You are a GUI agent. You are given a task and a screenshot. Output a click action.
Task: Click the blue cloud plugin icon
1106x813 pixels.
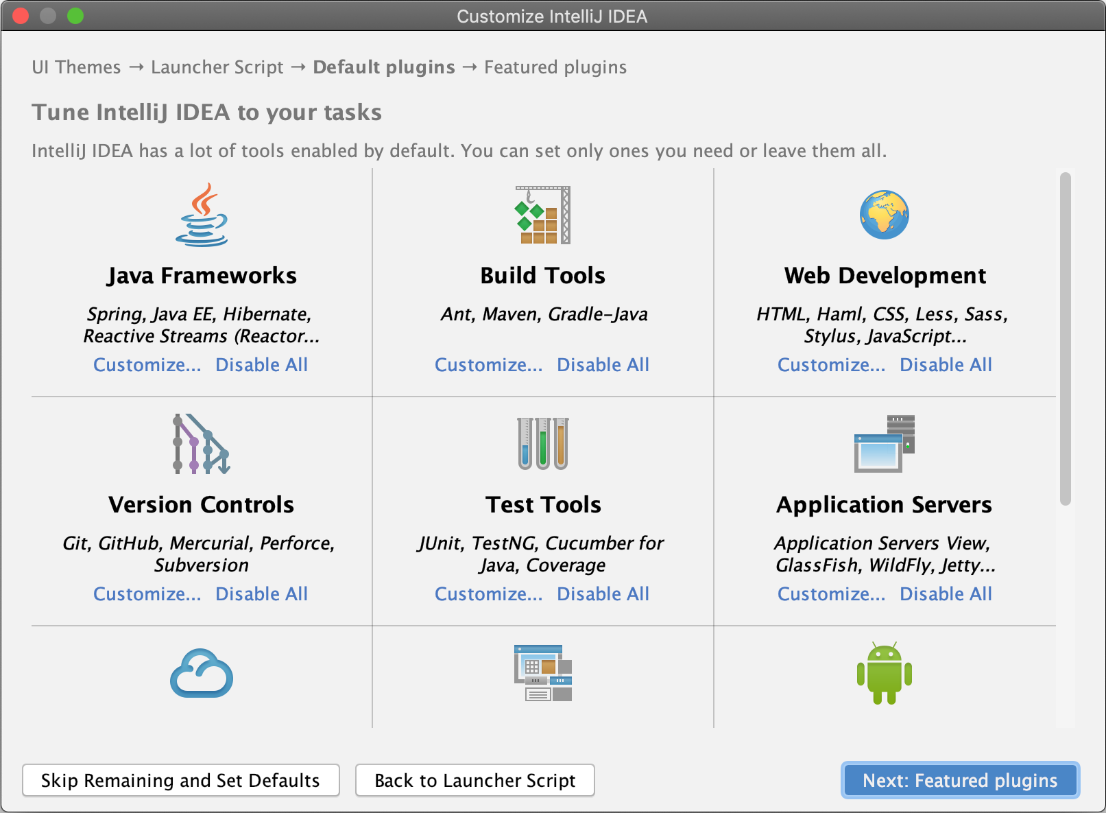pos(201,673)
